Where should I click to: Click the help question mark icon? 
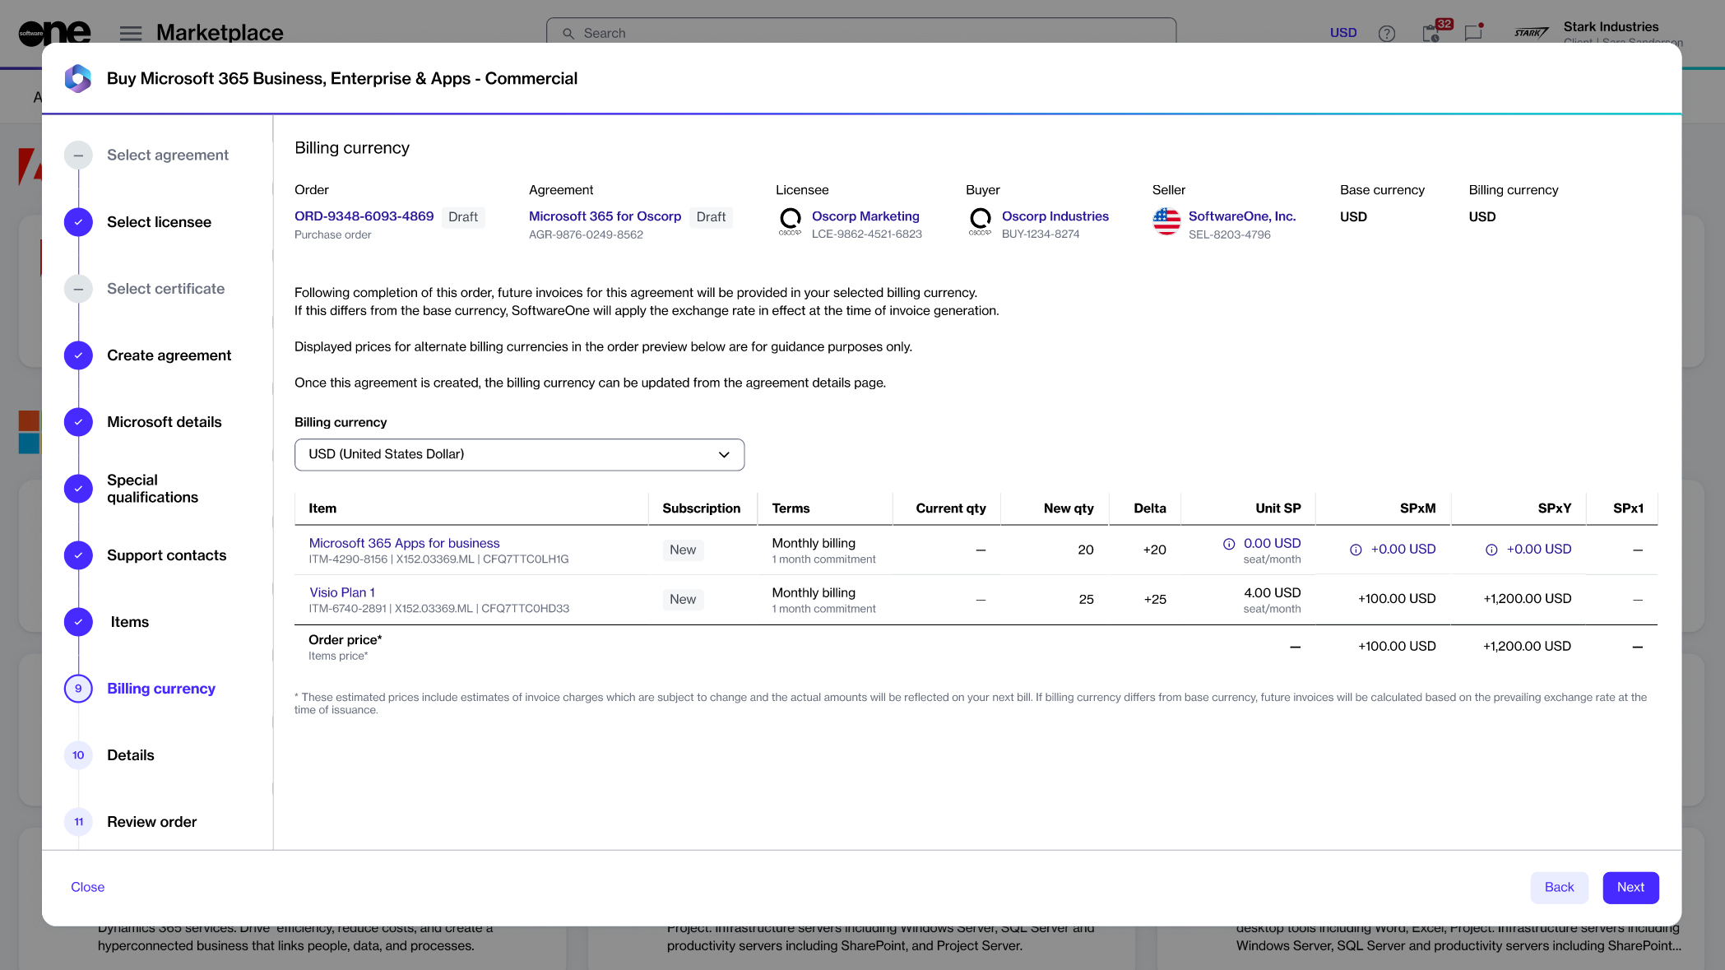pyautogui.click(x=1387, y=33)
